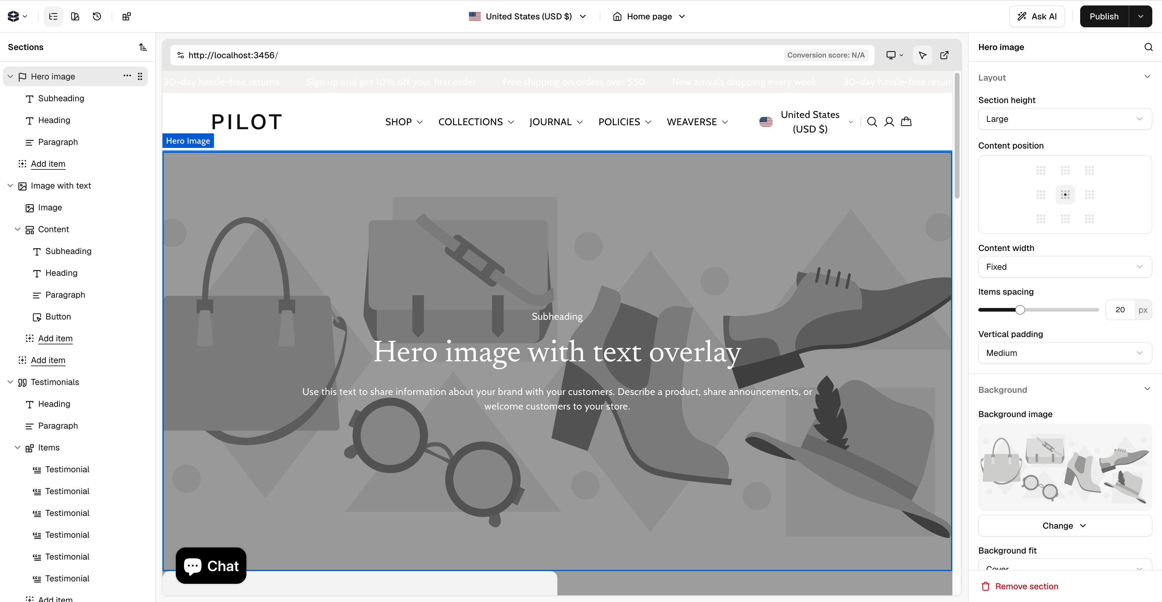Screen dimensions: 1162x602
Task: Open the storefront country currency selector
Action: (806, 122)
